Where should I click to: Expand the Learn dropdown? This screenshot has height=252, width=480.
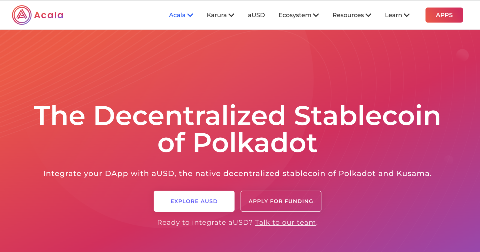click(394, 15)
